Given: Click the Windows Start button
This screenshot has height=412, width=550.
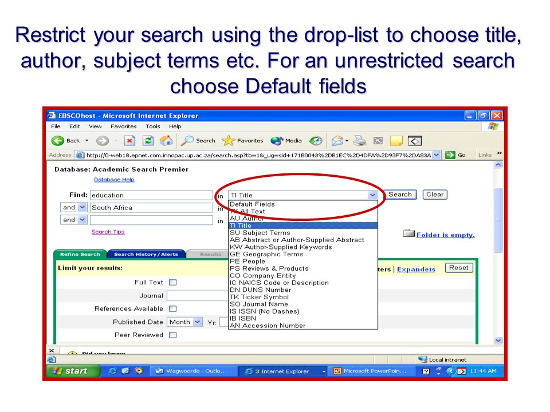Looking at the screenshot, I should (x=73, y=371).
